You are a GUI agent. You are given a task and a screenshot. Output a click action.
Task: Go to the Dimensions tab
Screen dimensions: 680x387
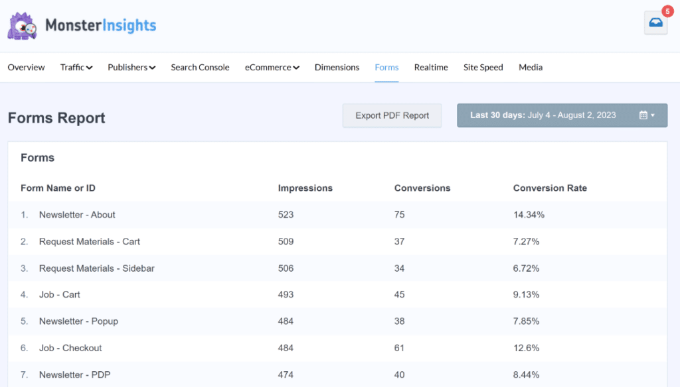pyautogui.click(x=337, y=67)
